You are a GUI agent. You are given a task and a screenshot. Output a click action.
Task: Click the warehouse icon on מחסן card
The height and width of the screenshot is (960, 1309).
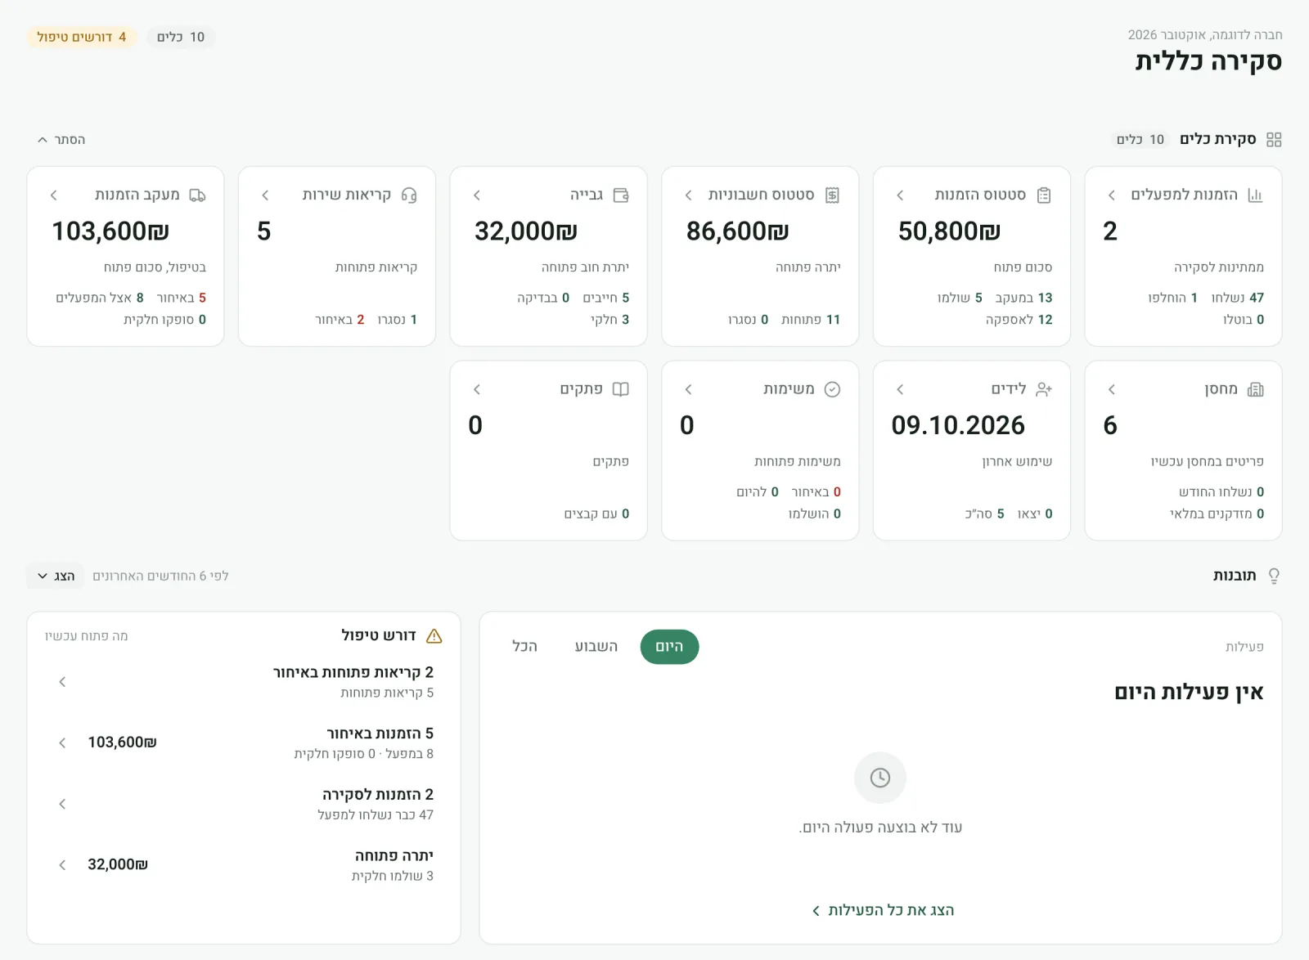click(1255, 389)
